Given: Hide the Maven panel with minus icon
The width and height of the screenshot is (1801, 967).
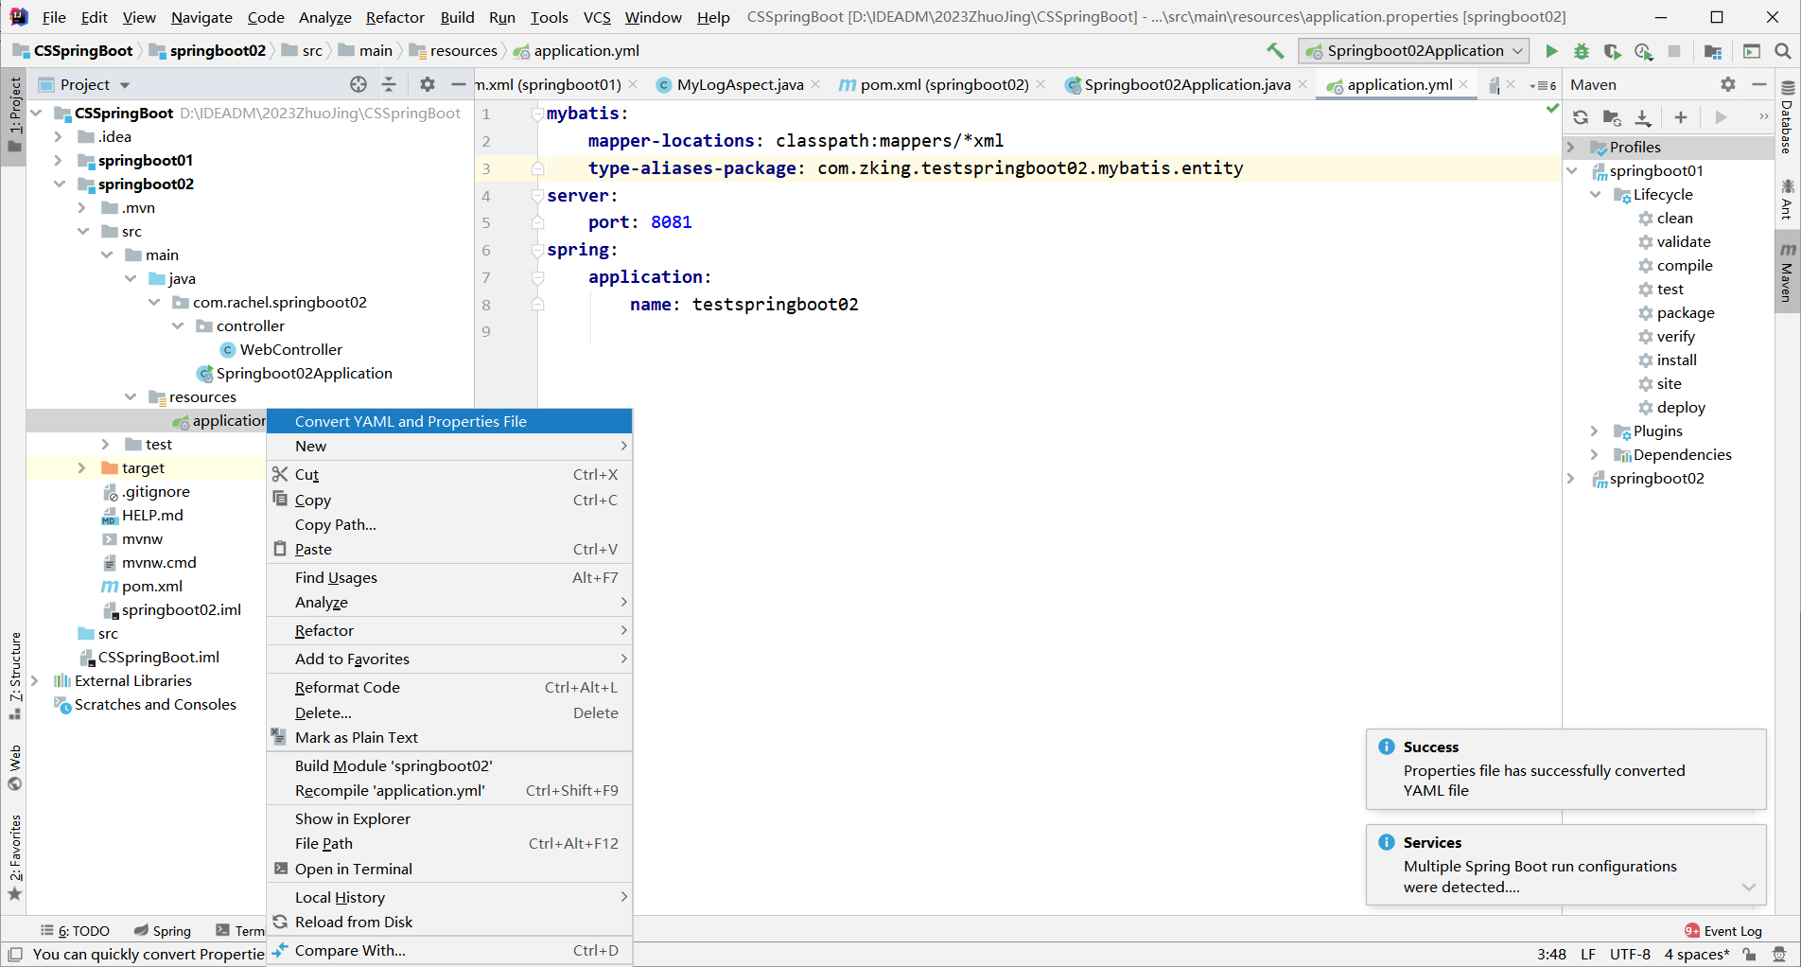Looking at the screenshot, I should coord(1759,84).
